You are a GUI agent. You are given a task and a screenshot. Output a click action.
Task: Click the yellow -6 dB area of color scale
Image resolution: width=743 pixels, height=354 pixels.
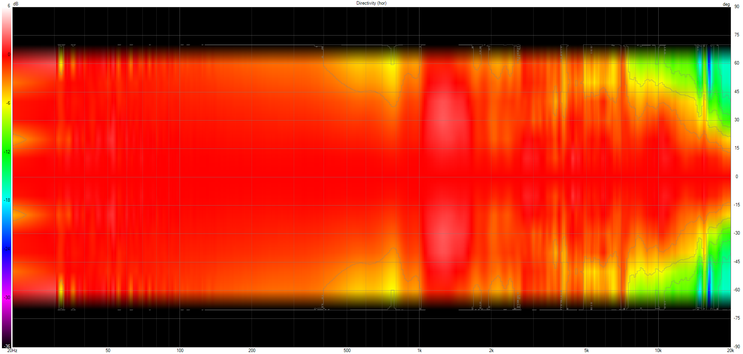point(7,103)
